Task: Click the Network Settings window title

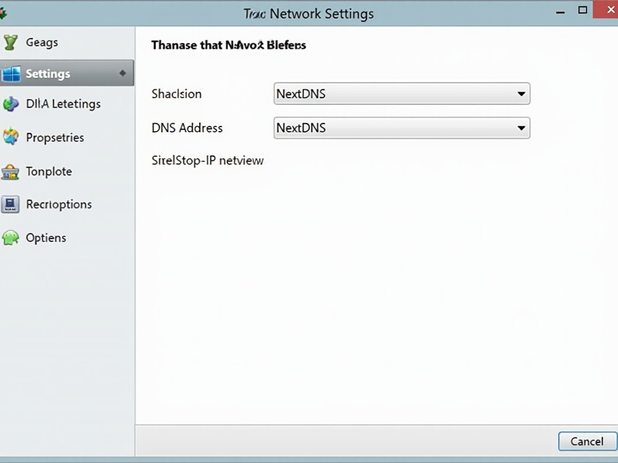Action: [308, 14]
